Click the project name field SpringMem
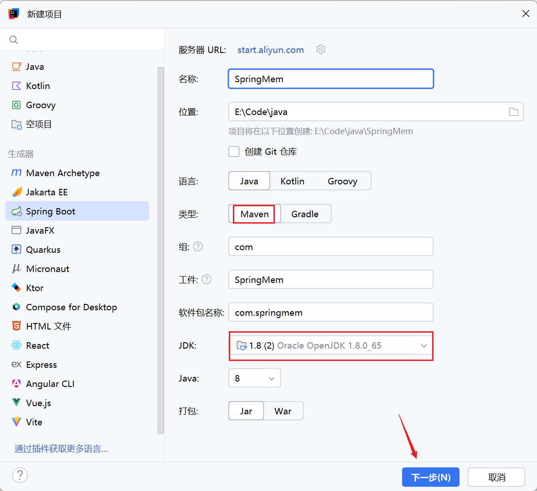The image size is (537, 491). coord(331,79)
